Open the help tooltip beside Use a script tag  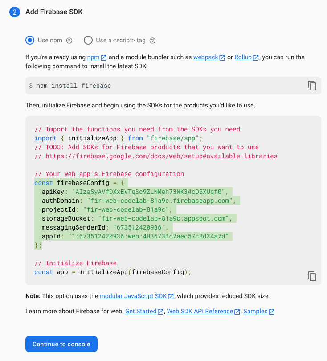[x=153, y=40]
